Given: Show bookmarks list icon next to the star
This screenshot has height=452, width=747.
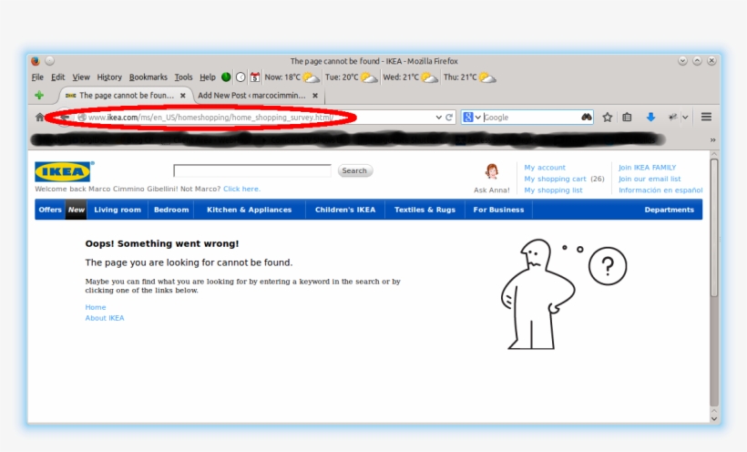Looking at the screenshot, I should [627, 117].
